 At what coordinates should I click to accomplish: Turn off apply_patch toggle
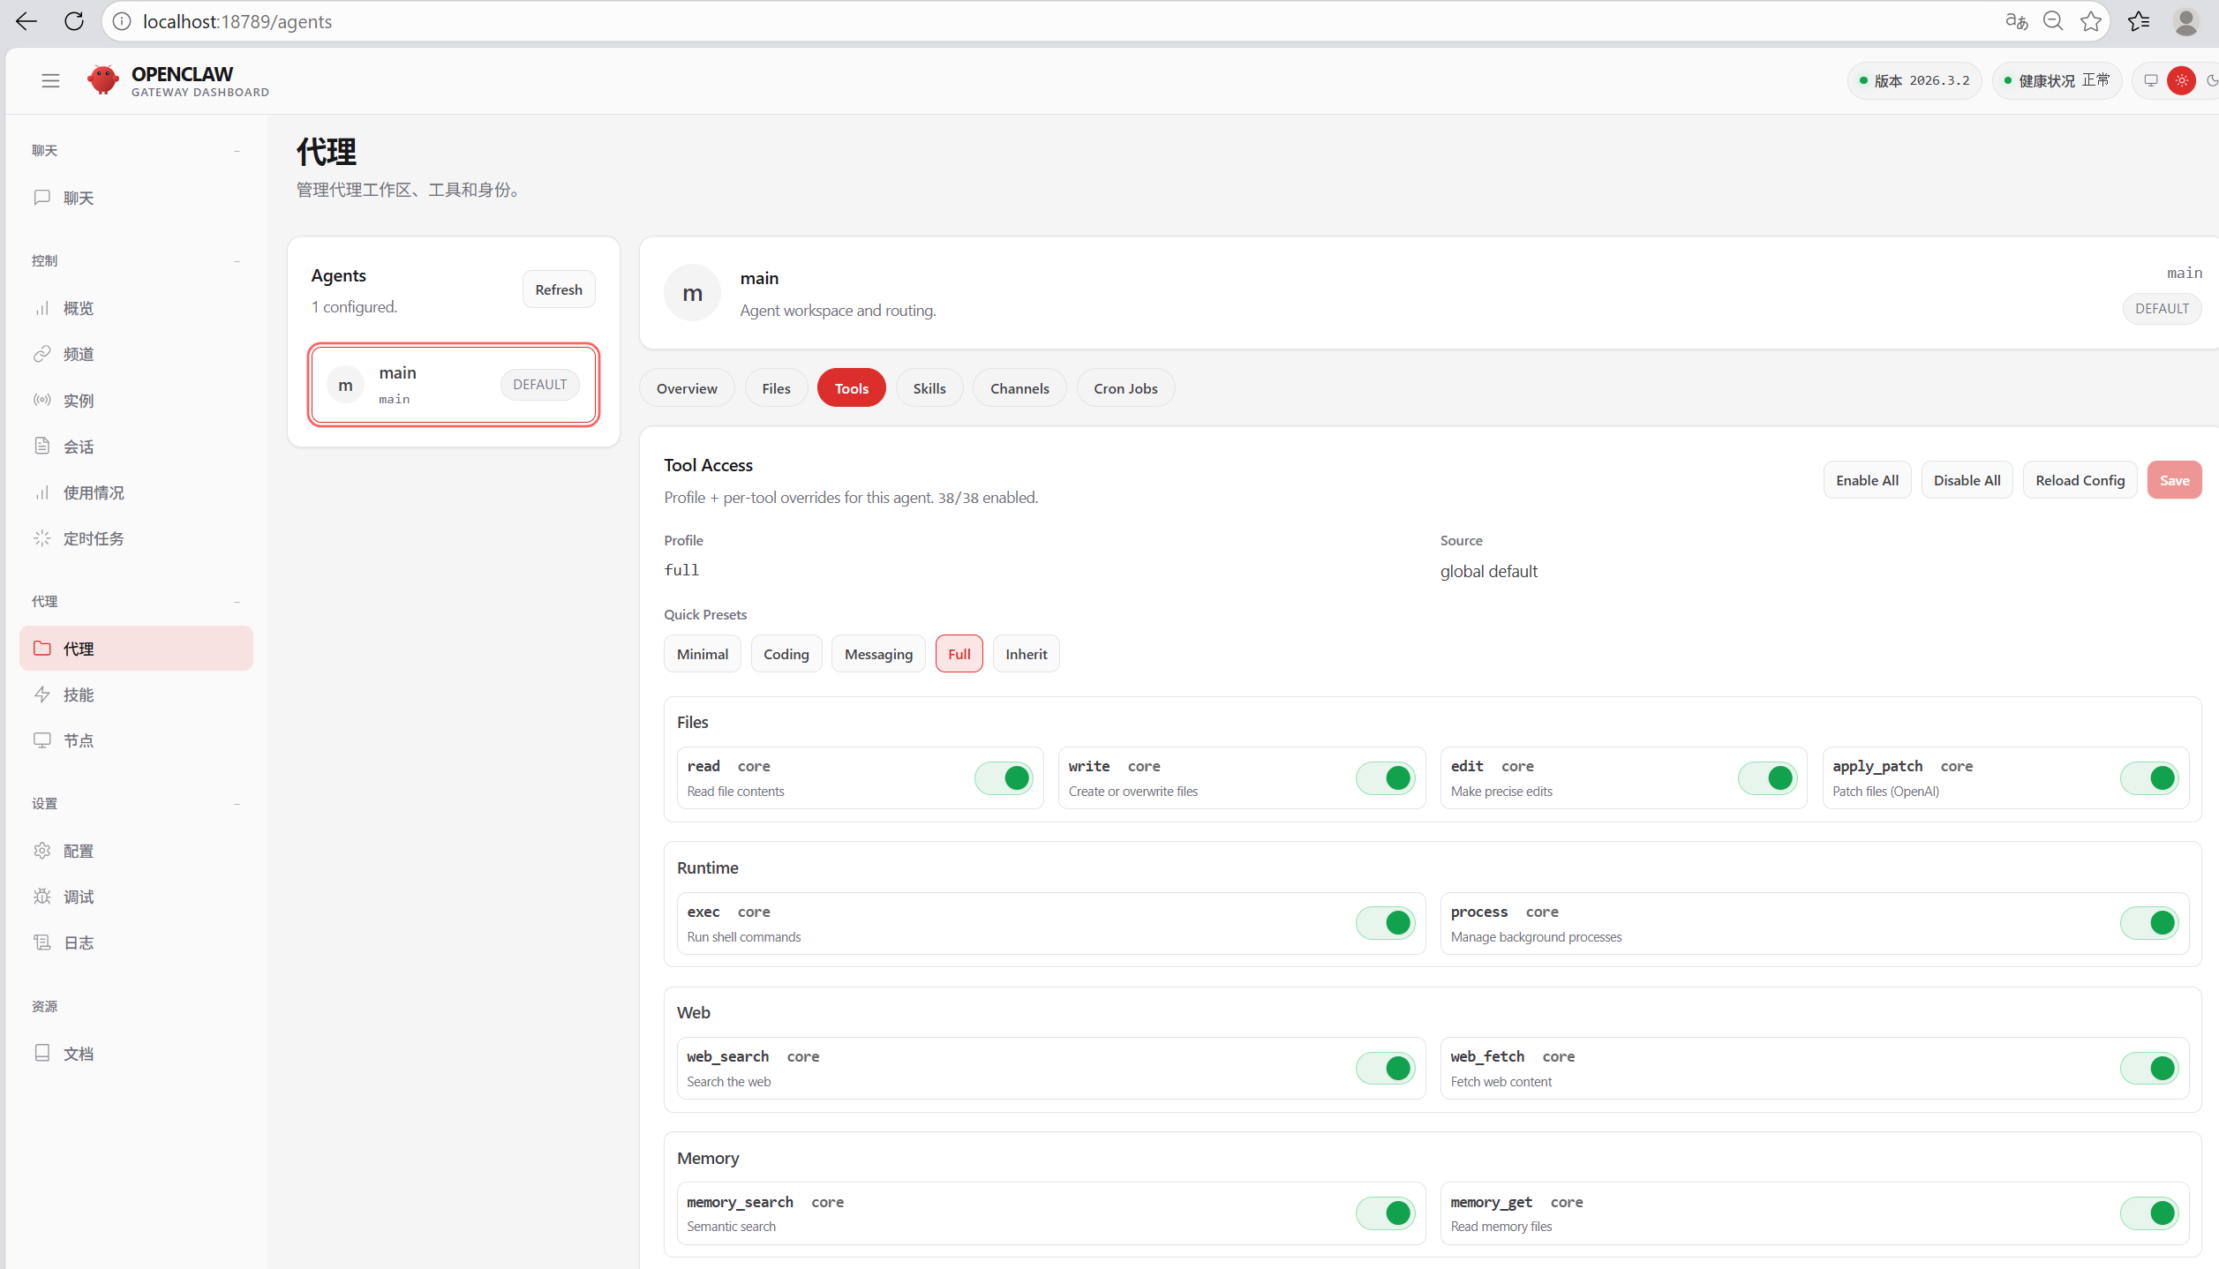tap(2149, 778)
